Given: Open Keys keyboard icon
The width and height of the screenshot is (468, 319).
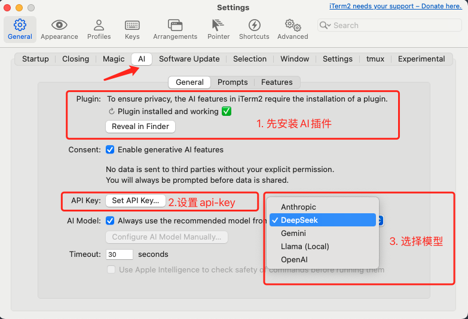Looking at the screenshot, I should click(132, 25).
